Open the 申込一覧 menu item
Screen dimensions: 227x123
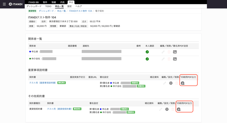59,6
